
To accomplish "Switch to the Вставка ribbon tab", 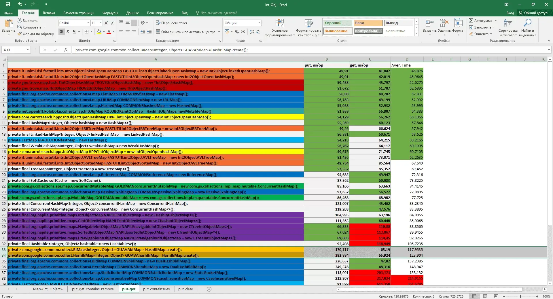I will click(49, 13).
